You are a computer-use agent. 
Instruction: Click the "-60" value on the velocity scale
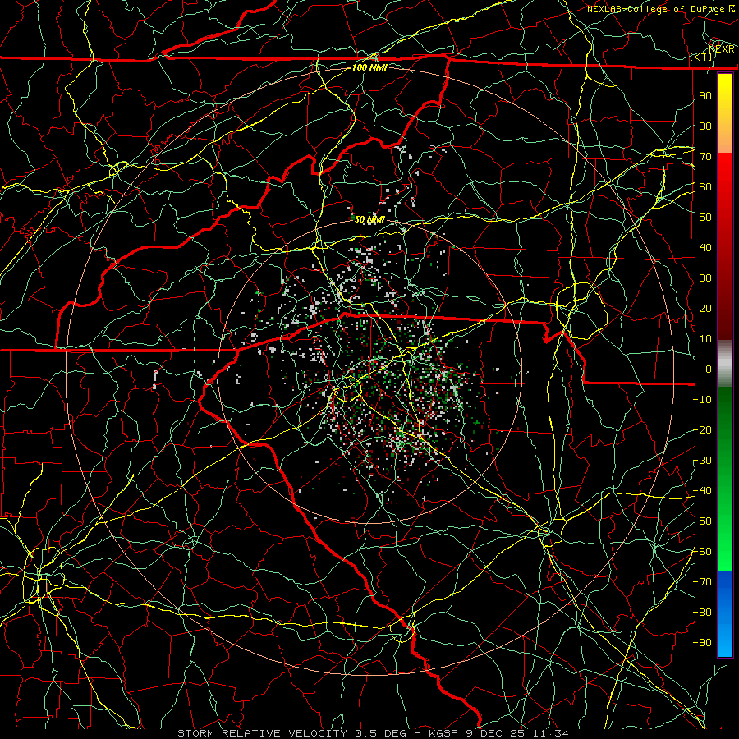click(x=702, y=552)
